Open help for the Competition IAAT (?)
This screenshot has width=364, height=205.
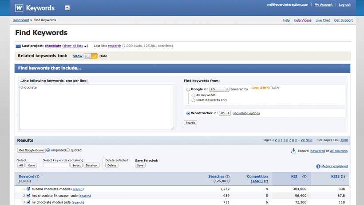pos(266,181)
